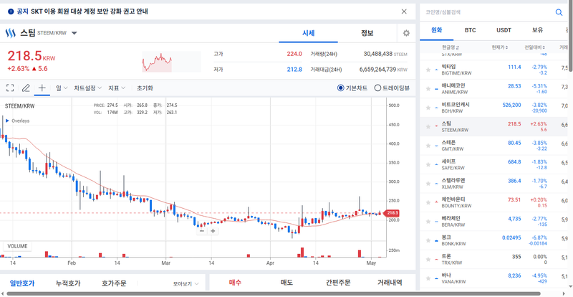Open the 일 interval dropdown

point(62,88)
